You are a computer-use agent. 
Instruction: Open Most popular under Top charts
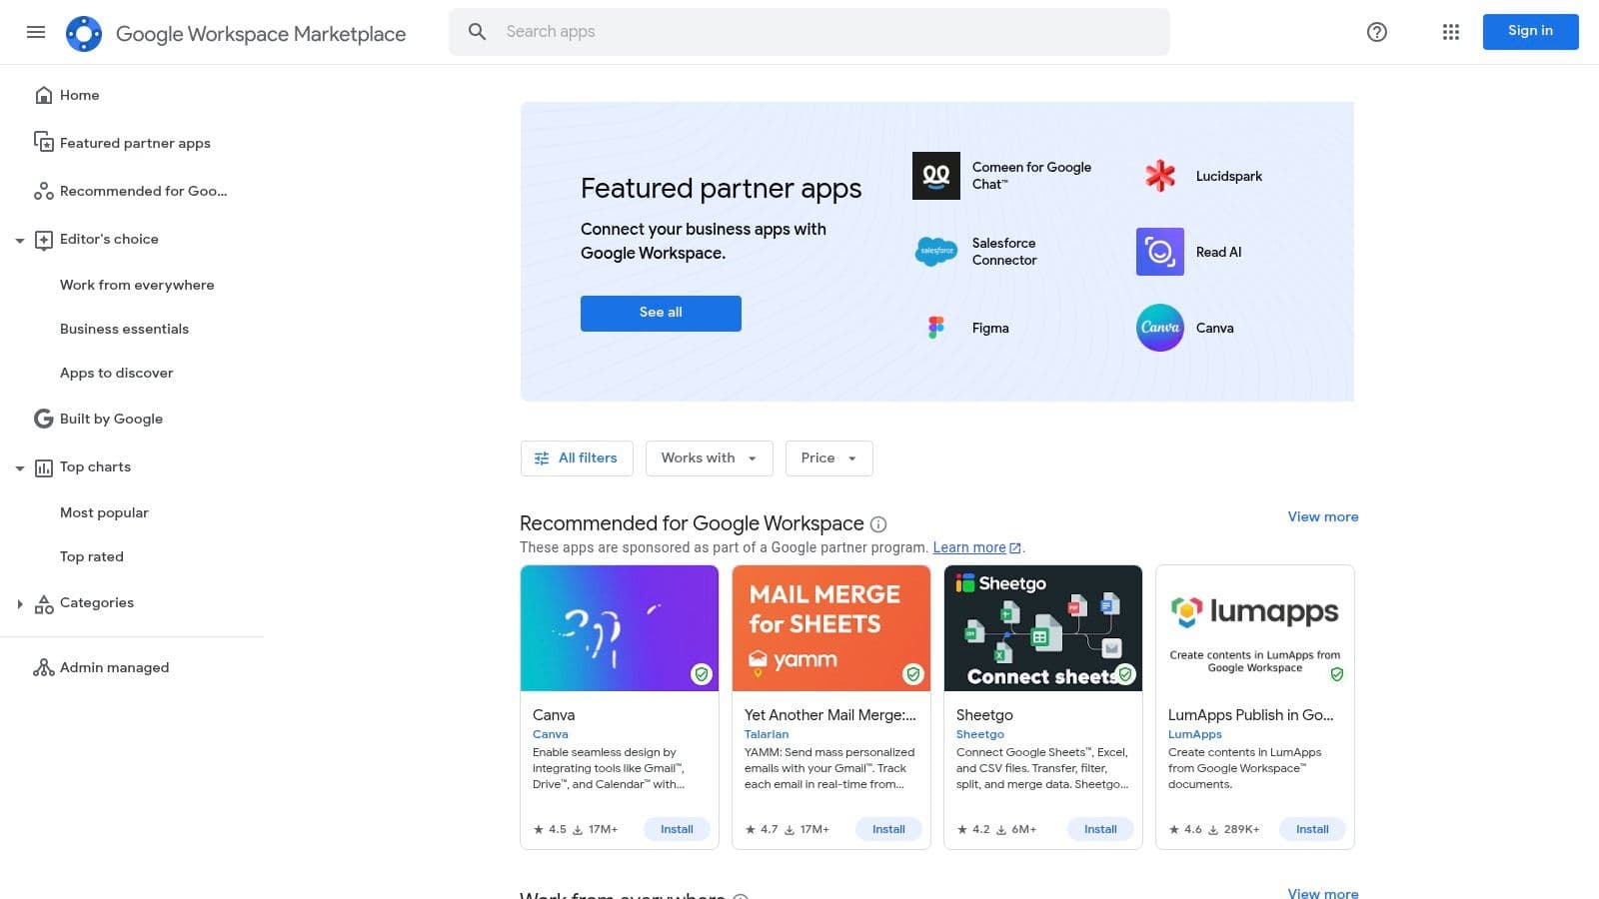[104, 512]
